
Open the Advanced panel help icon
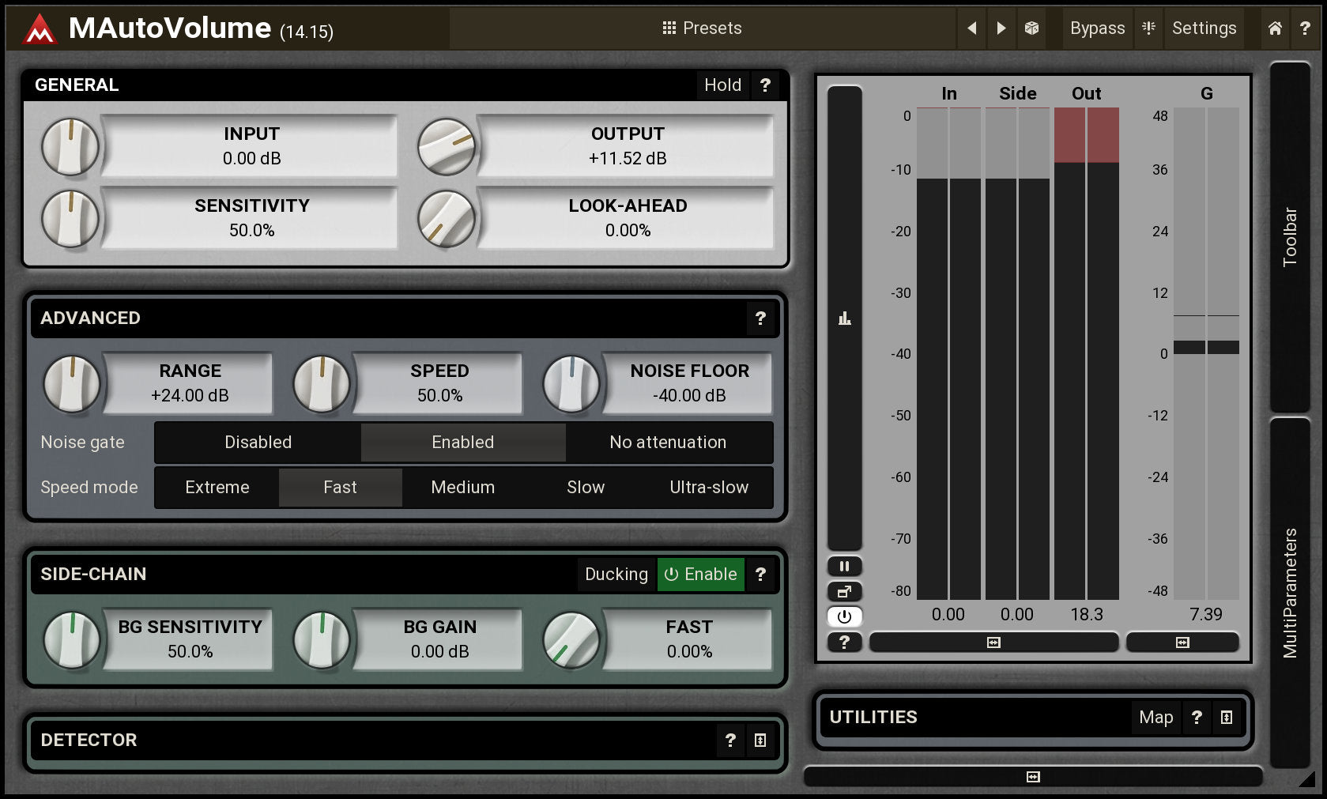click(760, 318)
